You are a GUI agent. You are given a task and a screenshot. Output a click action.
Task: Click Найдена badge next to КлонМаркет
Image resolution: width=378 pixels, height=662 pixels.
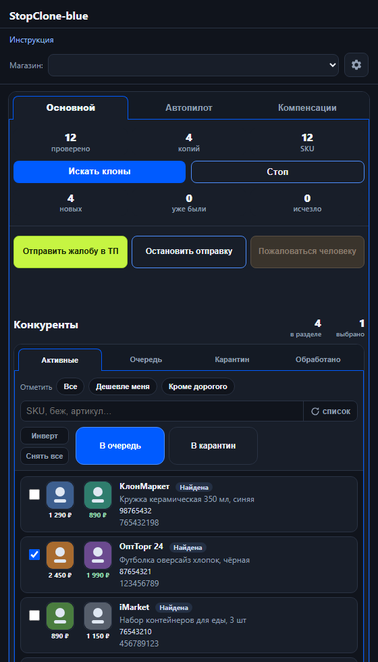(194, 487)
